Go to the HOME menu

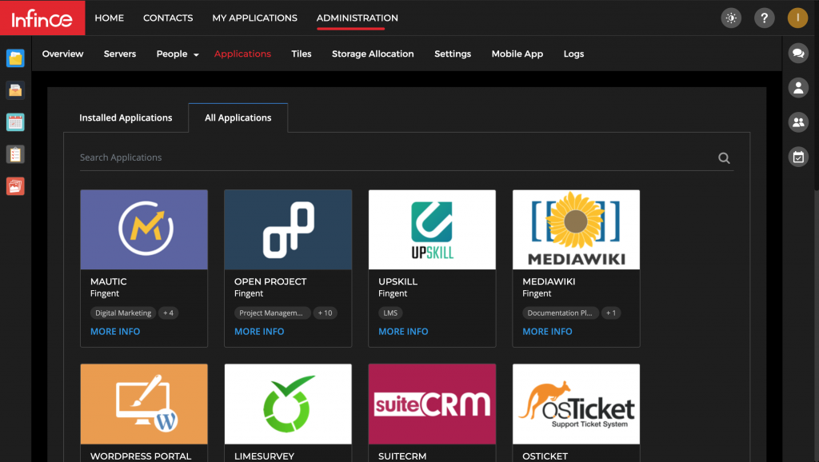tap(109, 18)
